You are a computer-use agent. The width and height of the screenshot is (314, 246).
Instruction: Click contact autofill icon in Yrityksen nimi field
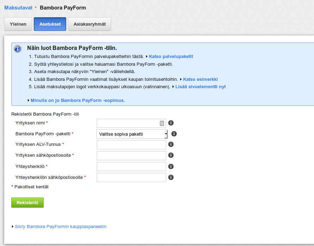[162, 123]
